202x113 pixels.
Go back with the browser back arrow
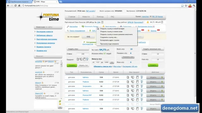[8, 6]
